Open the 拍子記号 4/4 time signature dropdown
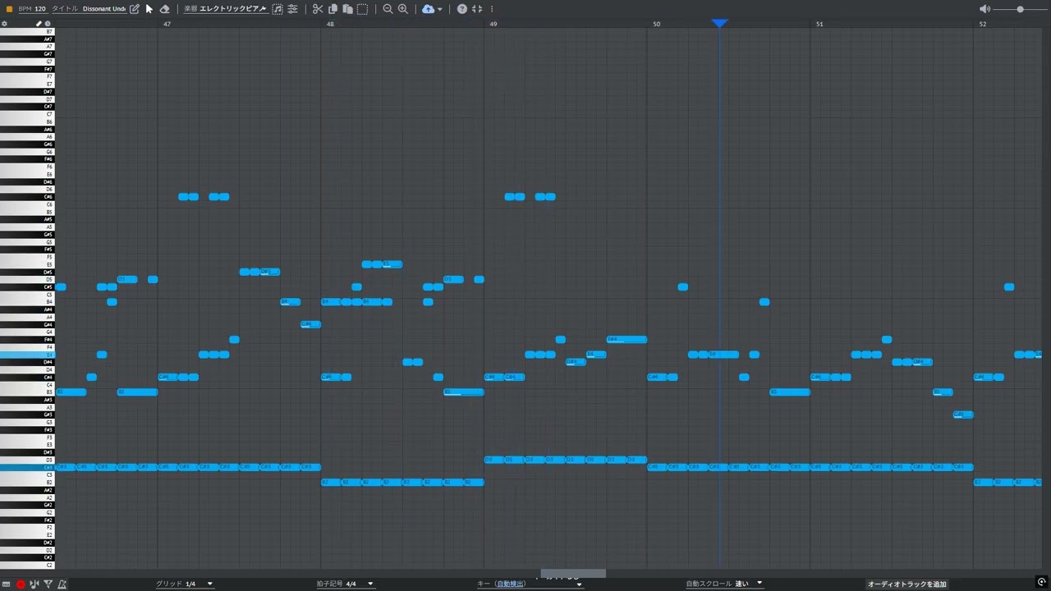Screen dimensions: 1051x591 (x=345, y=584)
